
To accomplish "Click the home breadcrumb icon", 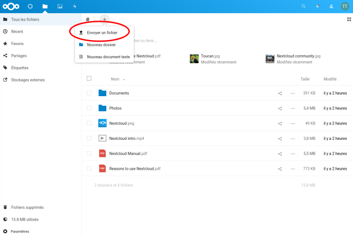I will 88,19.
